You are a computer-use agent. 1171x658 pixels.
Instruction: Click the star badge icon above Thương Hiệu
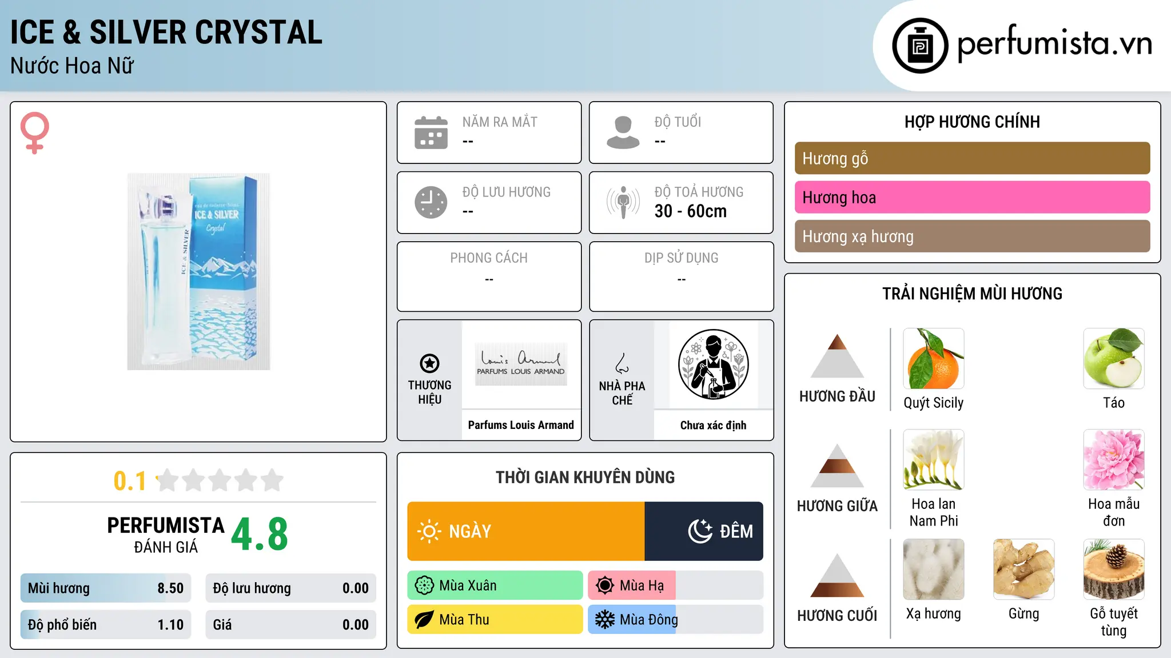[429, 363]
